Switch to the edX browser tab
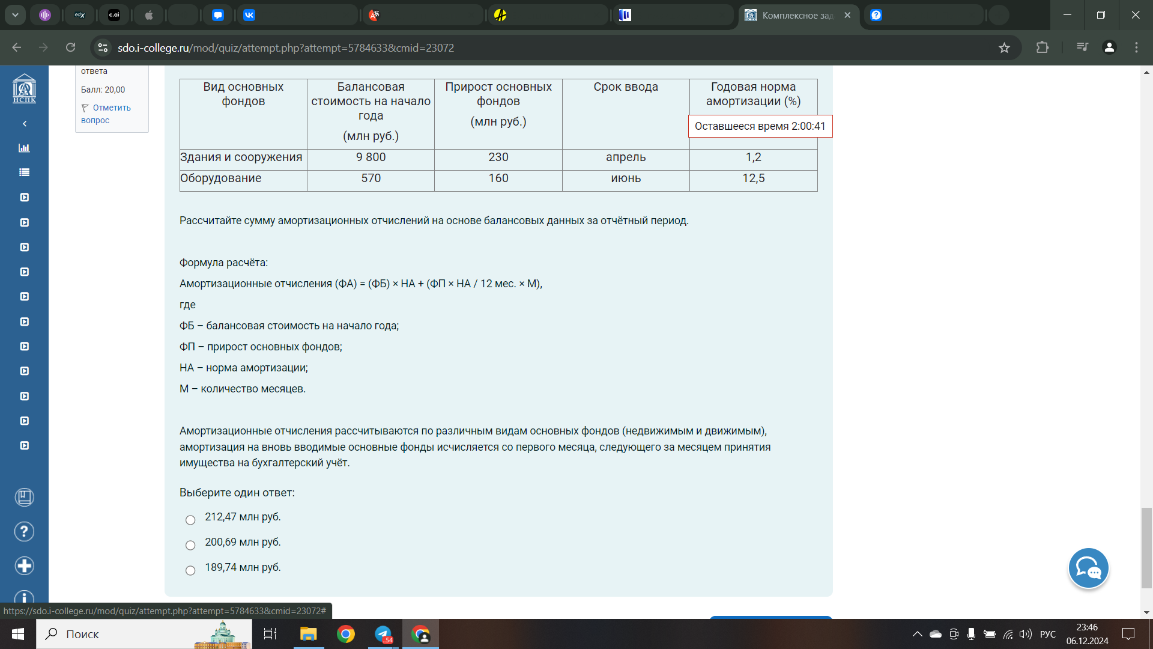The height and width of the screenshot is (649, 1153). [x=80, y=15]
